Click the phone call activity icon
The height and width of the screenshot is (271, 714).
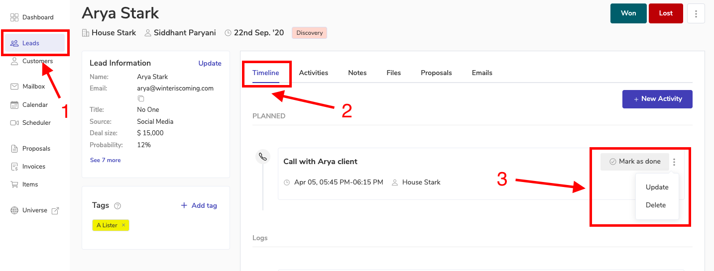click(x=263, y=157)
